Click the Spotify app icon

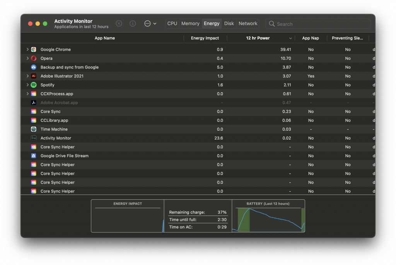(34, 85)
